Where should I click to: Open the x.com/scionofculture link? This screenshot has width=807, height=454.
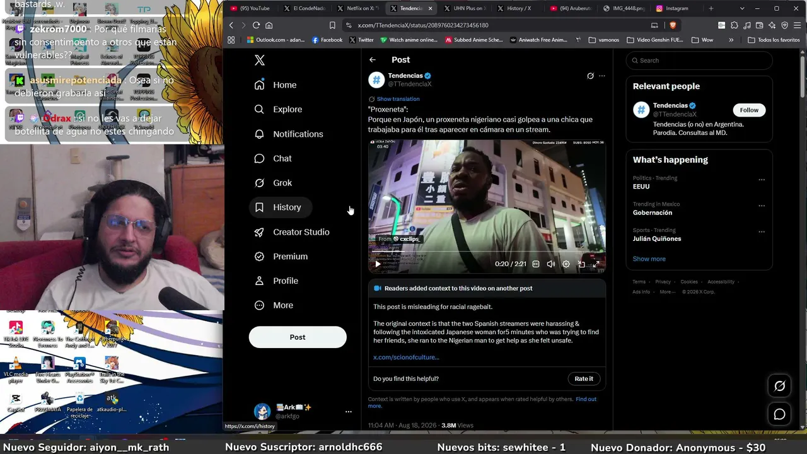click(x=406, y=357)
